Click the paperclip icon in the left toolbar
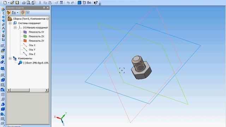226x127 pixels. [3, 24]
